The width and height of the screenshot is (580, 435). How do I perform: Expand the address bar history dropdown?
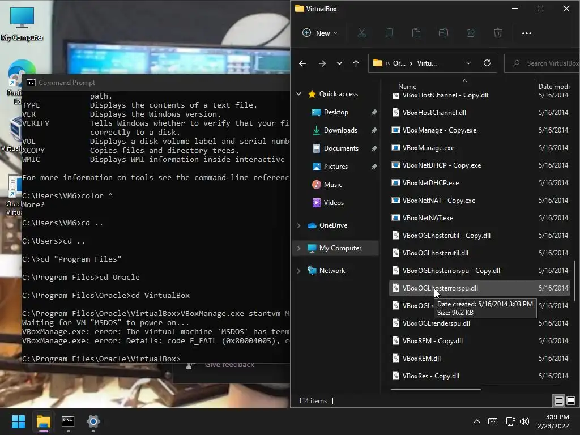pos(468,63)
